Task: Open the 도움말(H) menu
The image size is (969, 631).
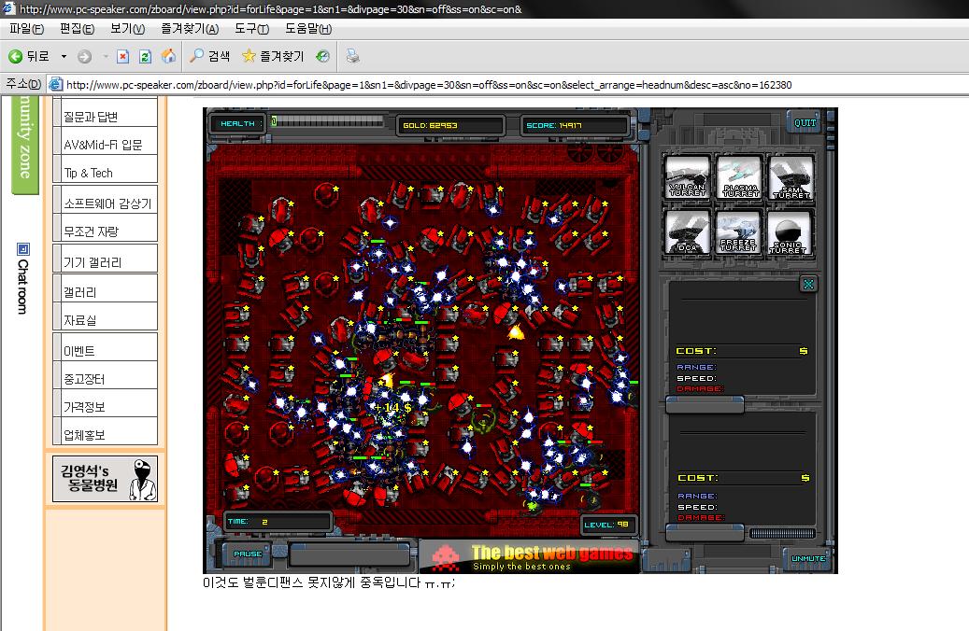Action: 308,29
